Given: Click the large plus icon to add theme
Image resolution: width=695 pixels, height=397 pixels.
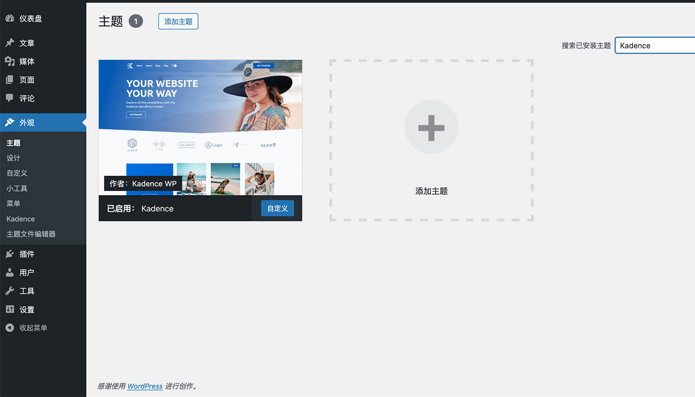Looking at the screenshot, I should click(431, 128).
